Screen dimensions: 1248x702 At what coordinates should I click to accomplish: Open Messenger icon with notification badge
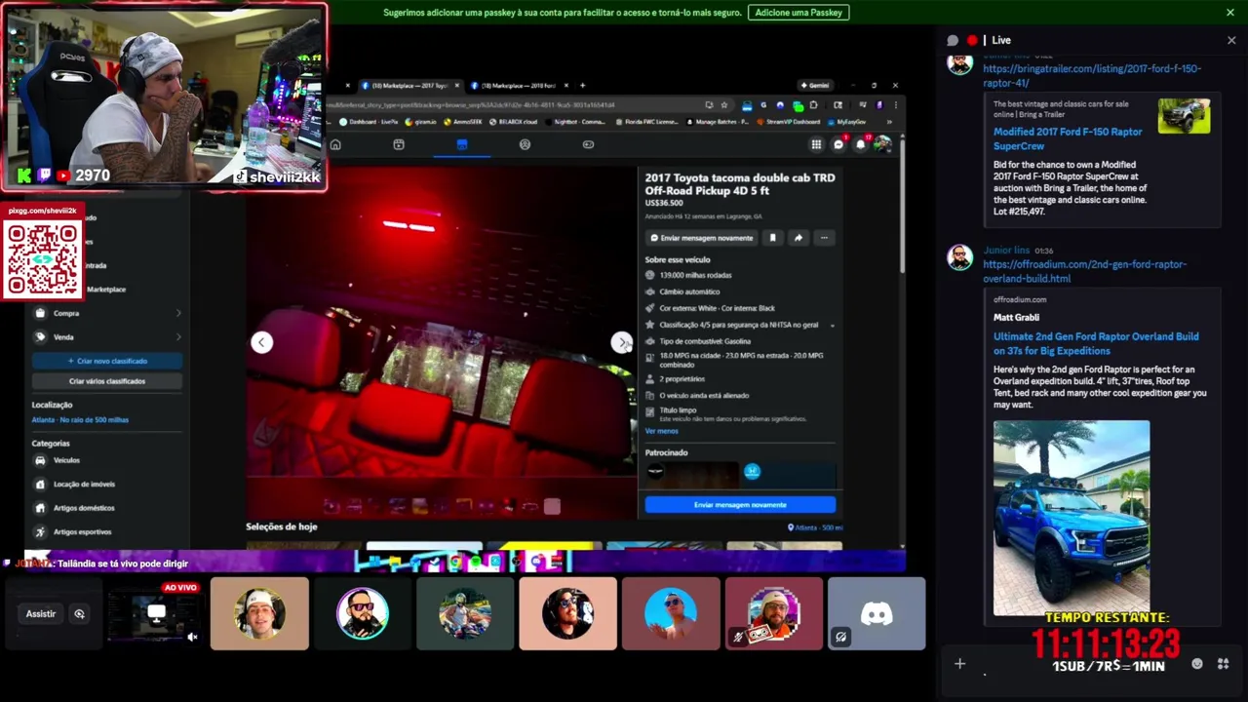[838, 144]
